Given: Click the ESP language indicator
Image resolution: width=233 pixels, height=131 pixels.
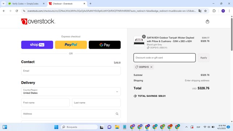Looking at the screenshot, I should pos(198,127).
